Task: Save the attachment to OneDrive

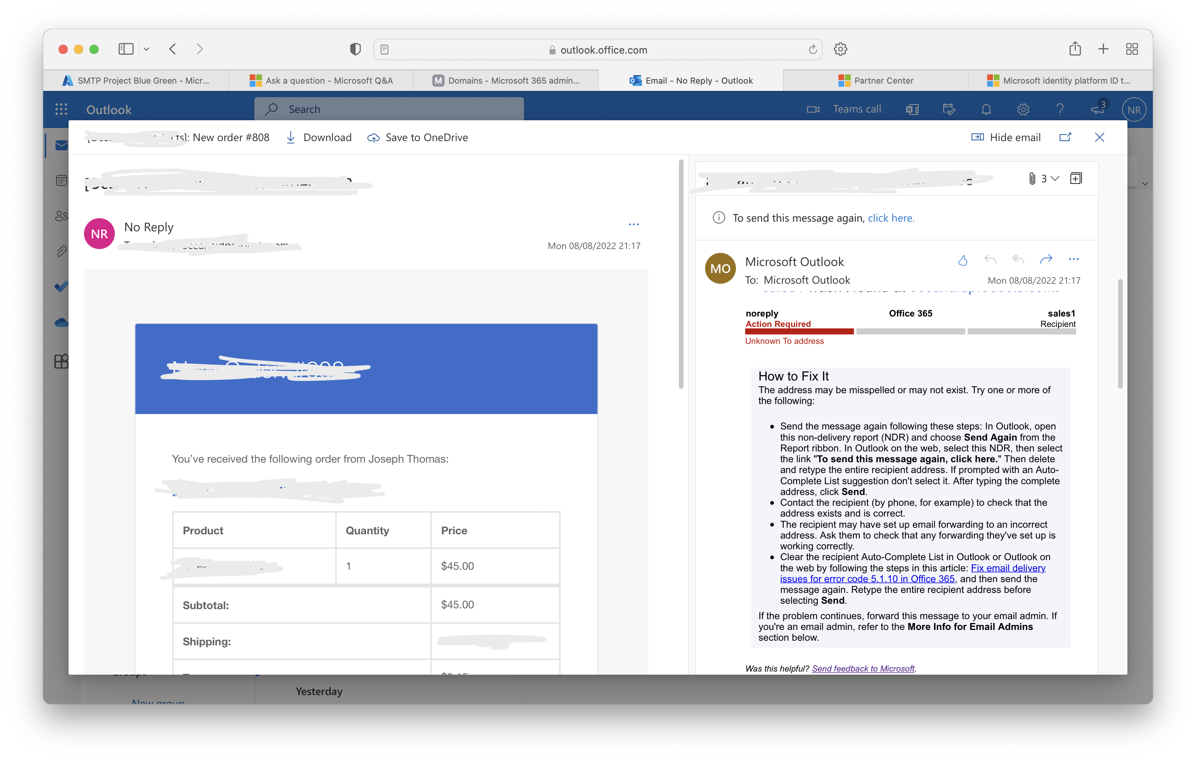Action: point(418,137)
